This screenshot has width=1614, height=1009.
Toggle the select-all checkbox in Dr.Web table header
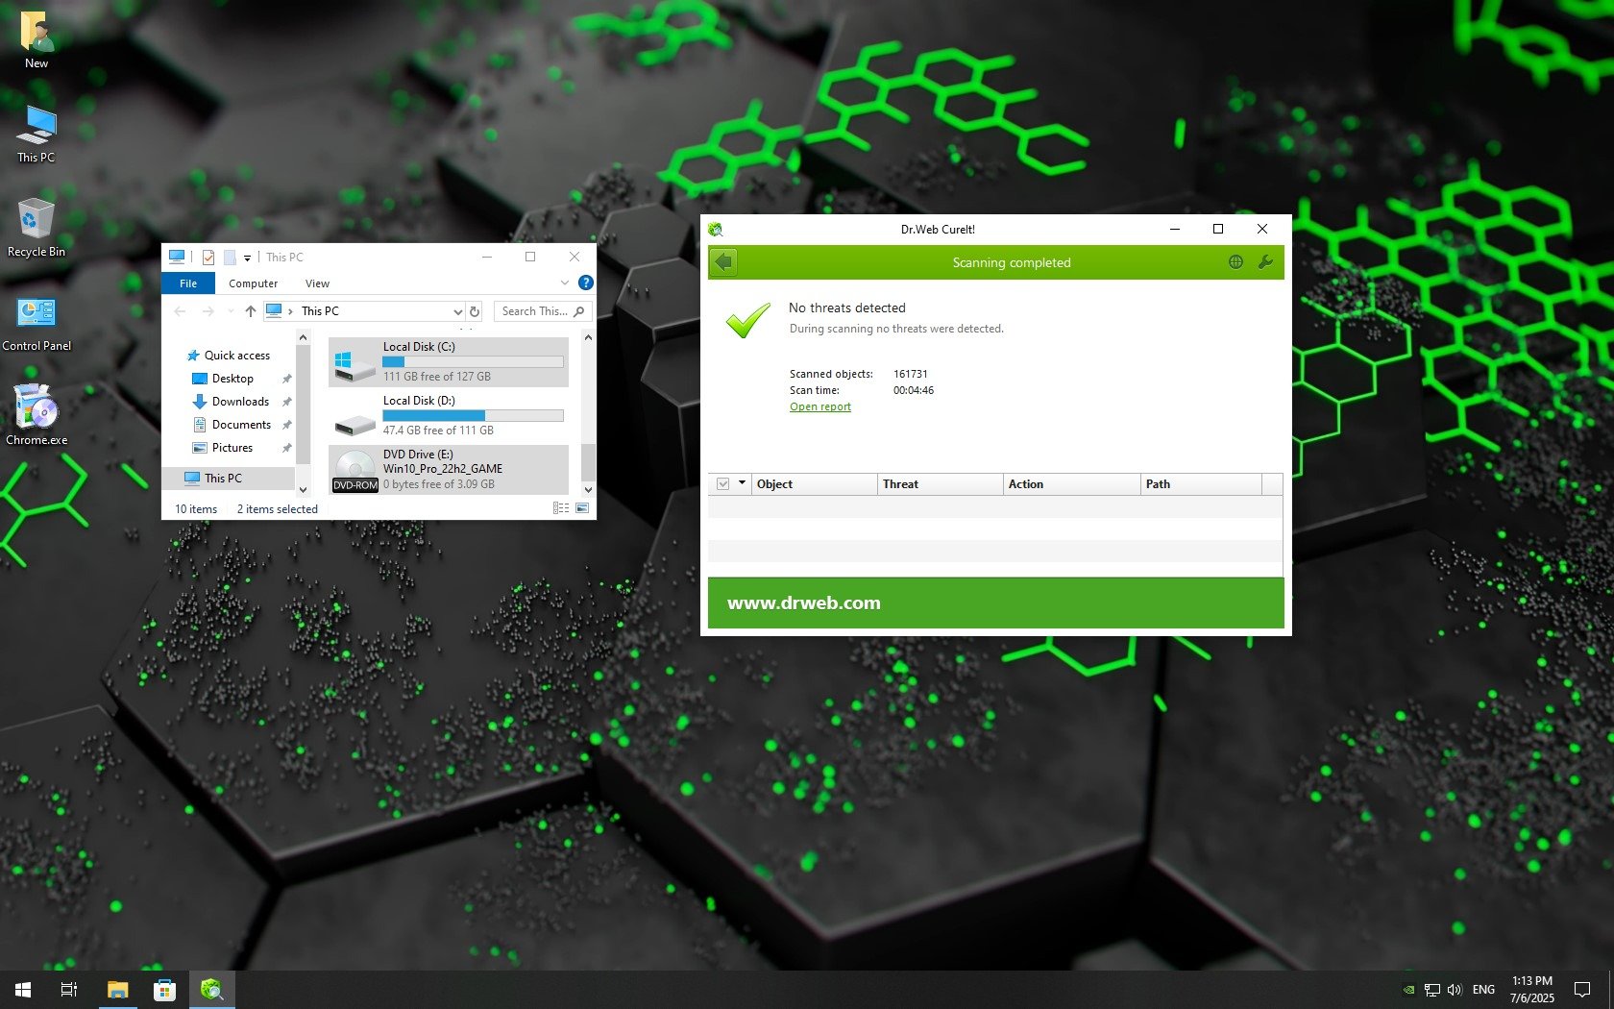tap(723, 484)
